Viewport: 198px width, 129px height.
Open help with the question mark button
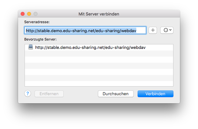(27, 94)
